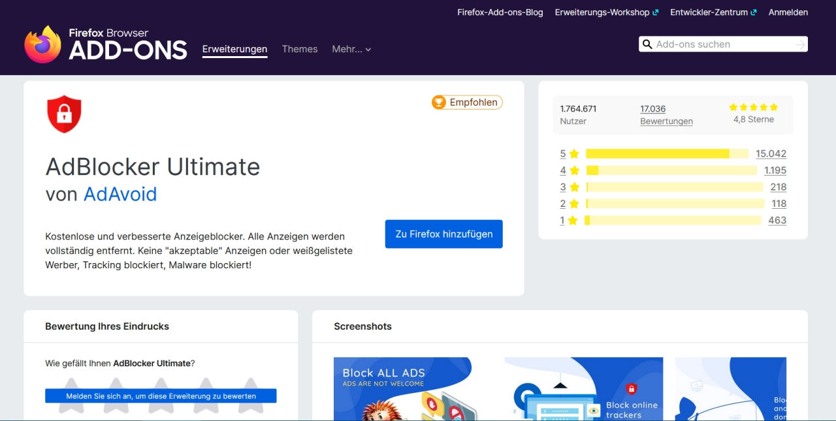This screenshot has width=836, height=421.
Task: Click the search submit arrow icon
Action: tap(800, 44)
